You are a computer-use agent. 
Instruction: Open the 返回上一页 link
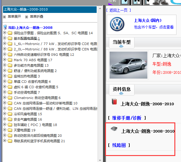tap(119, 10)
